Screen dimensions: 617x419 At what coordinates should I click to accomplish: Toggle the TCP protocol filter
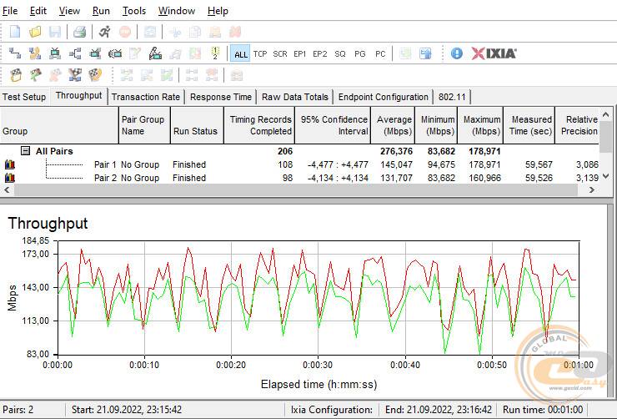point(259,54)
